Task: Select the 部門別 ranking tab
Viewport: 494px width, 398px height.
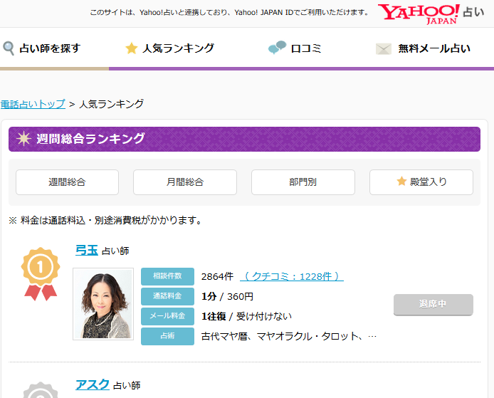Action: point(303,182)
